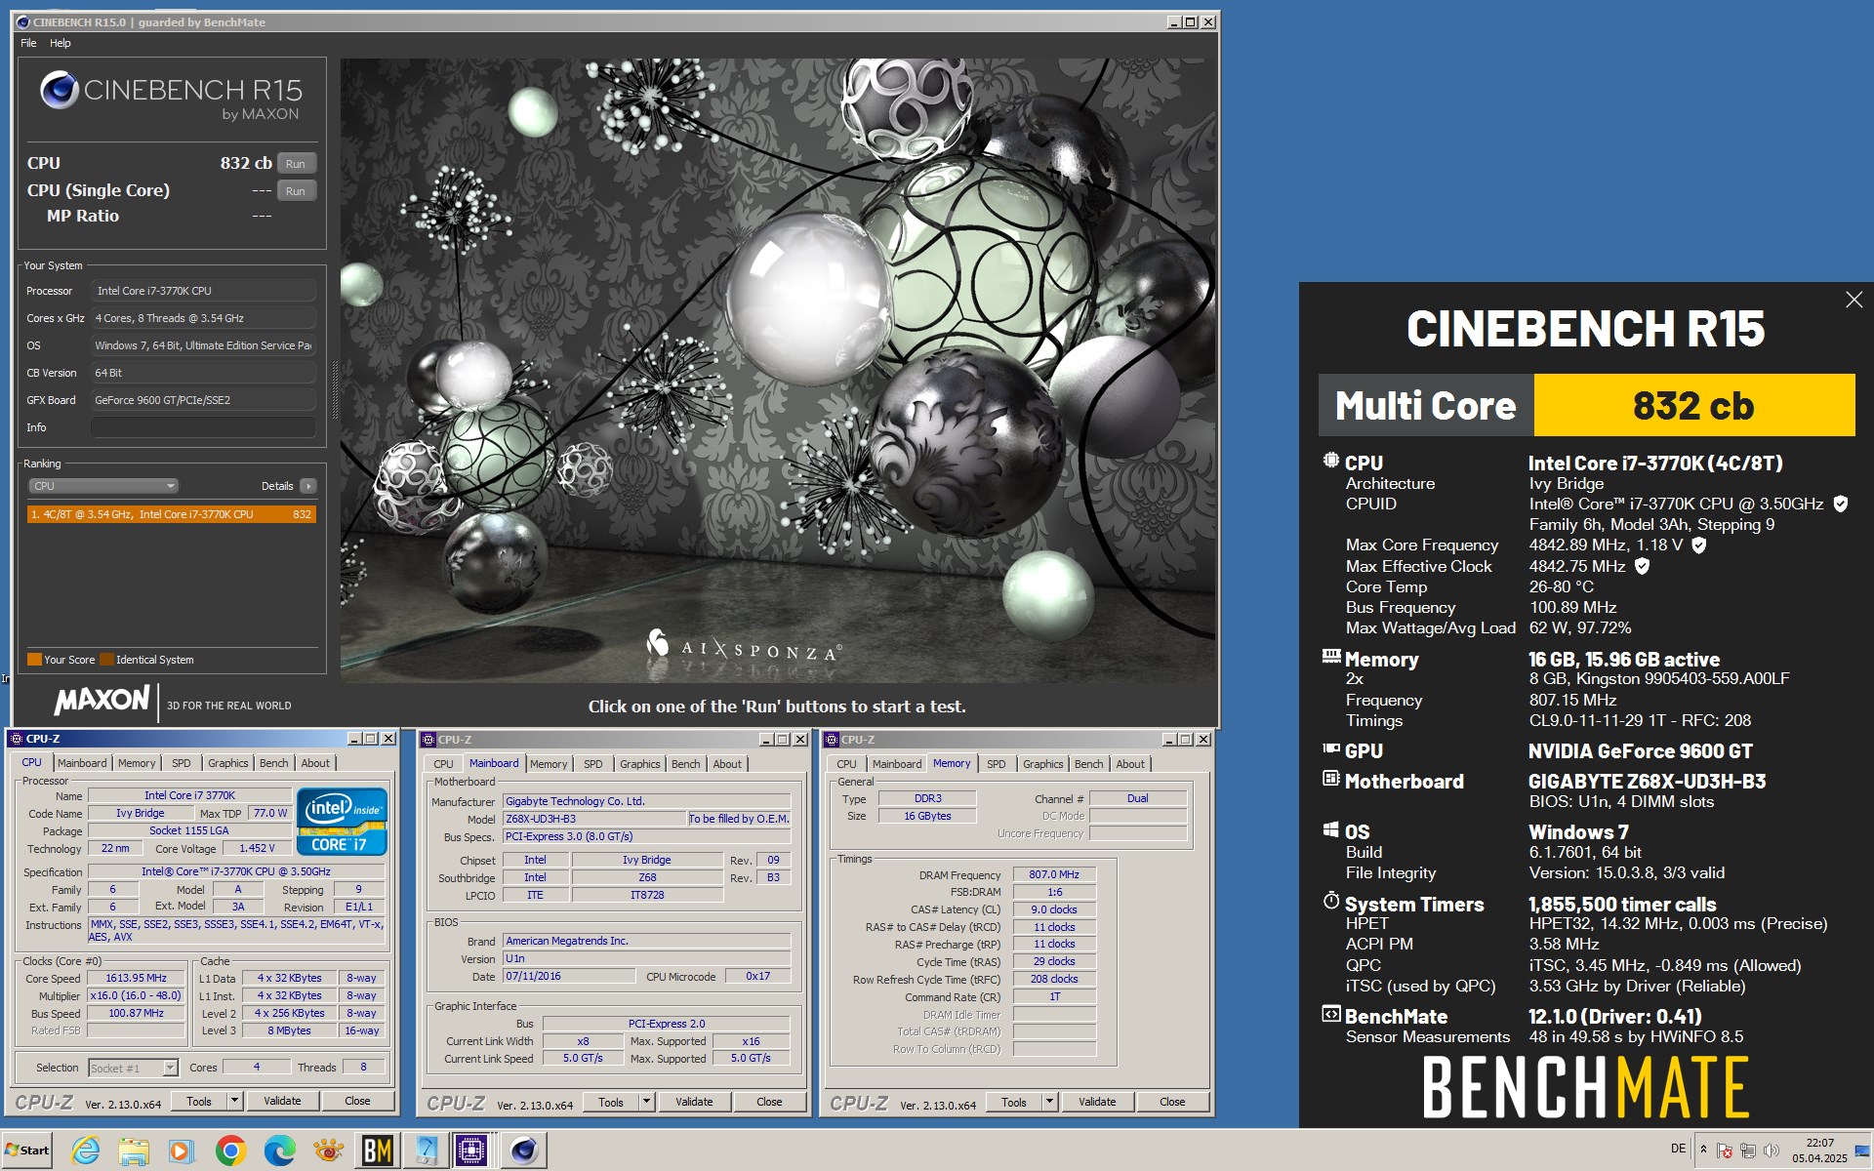Switch to Cinebench taskbar button
Screen dimensions: 1874x1171
click(x=524, y=1151)
